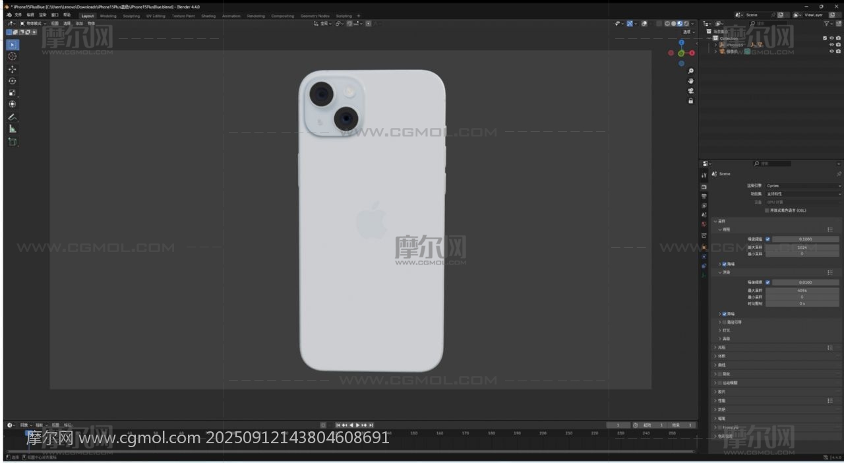The height and width of the screenshot is (463, 844).
Task: Open the outliner filter funnel button
Action: pos(828,24)
